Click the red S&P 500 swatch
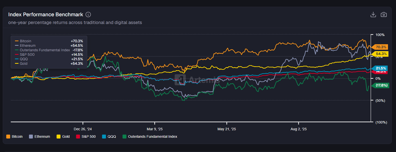Screen dimensions: 396x152 coord(78,136)
